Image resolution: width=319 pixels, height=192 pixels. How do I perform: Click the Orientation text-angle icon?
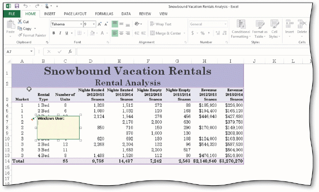pyautogui.click(x=137, y=24)
